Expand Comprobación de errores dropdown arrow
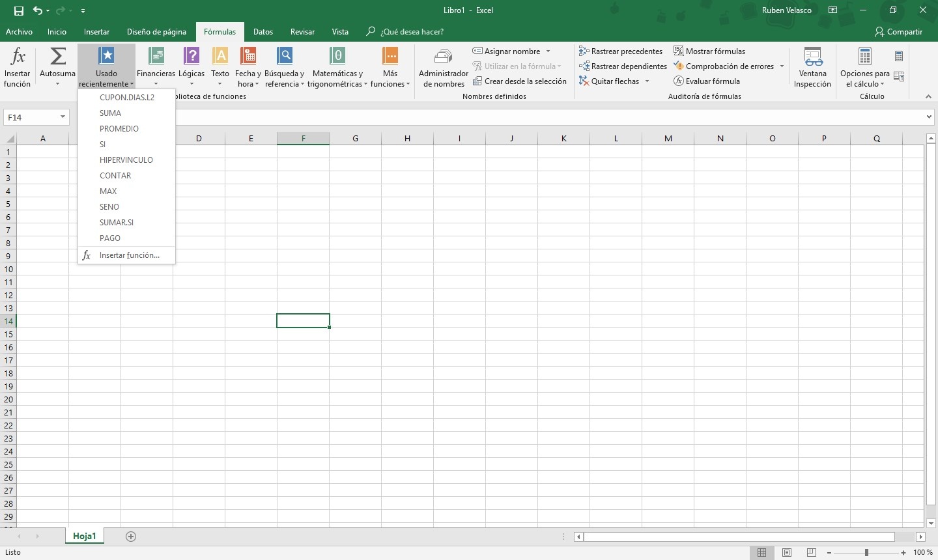Image resolution: width=938 pixels, height=560 pixels. click(782, 66)
